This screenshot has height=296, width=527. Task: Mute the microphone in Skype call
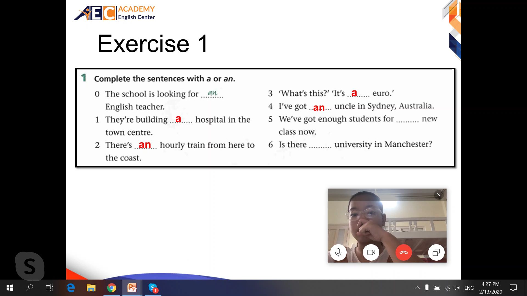tap(338, 252)
